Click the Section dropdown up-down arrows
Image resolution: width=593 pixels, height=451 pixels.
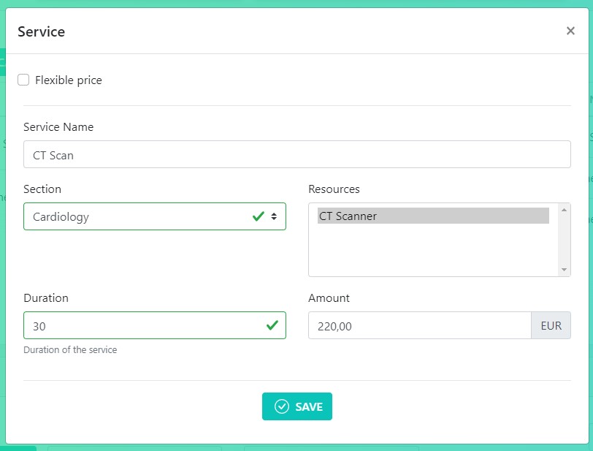point(274,216)
